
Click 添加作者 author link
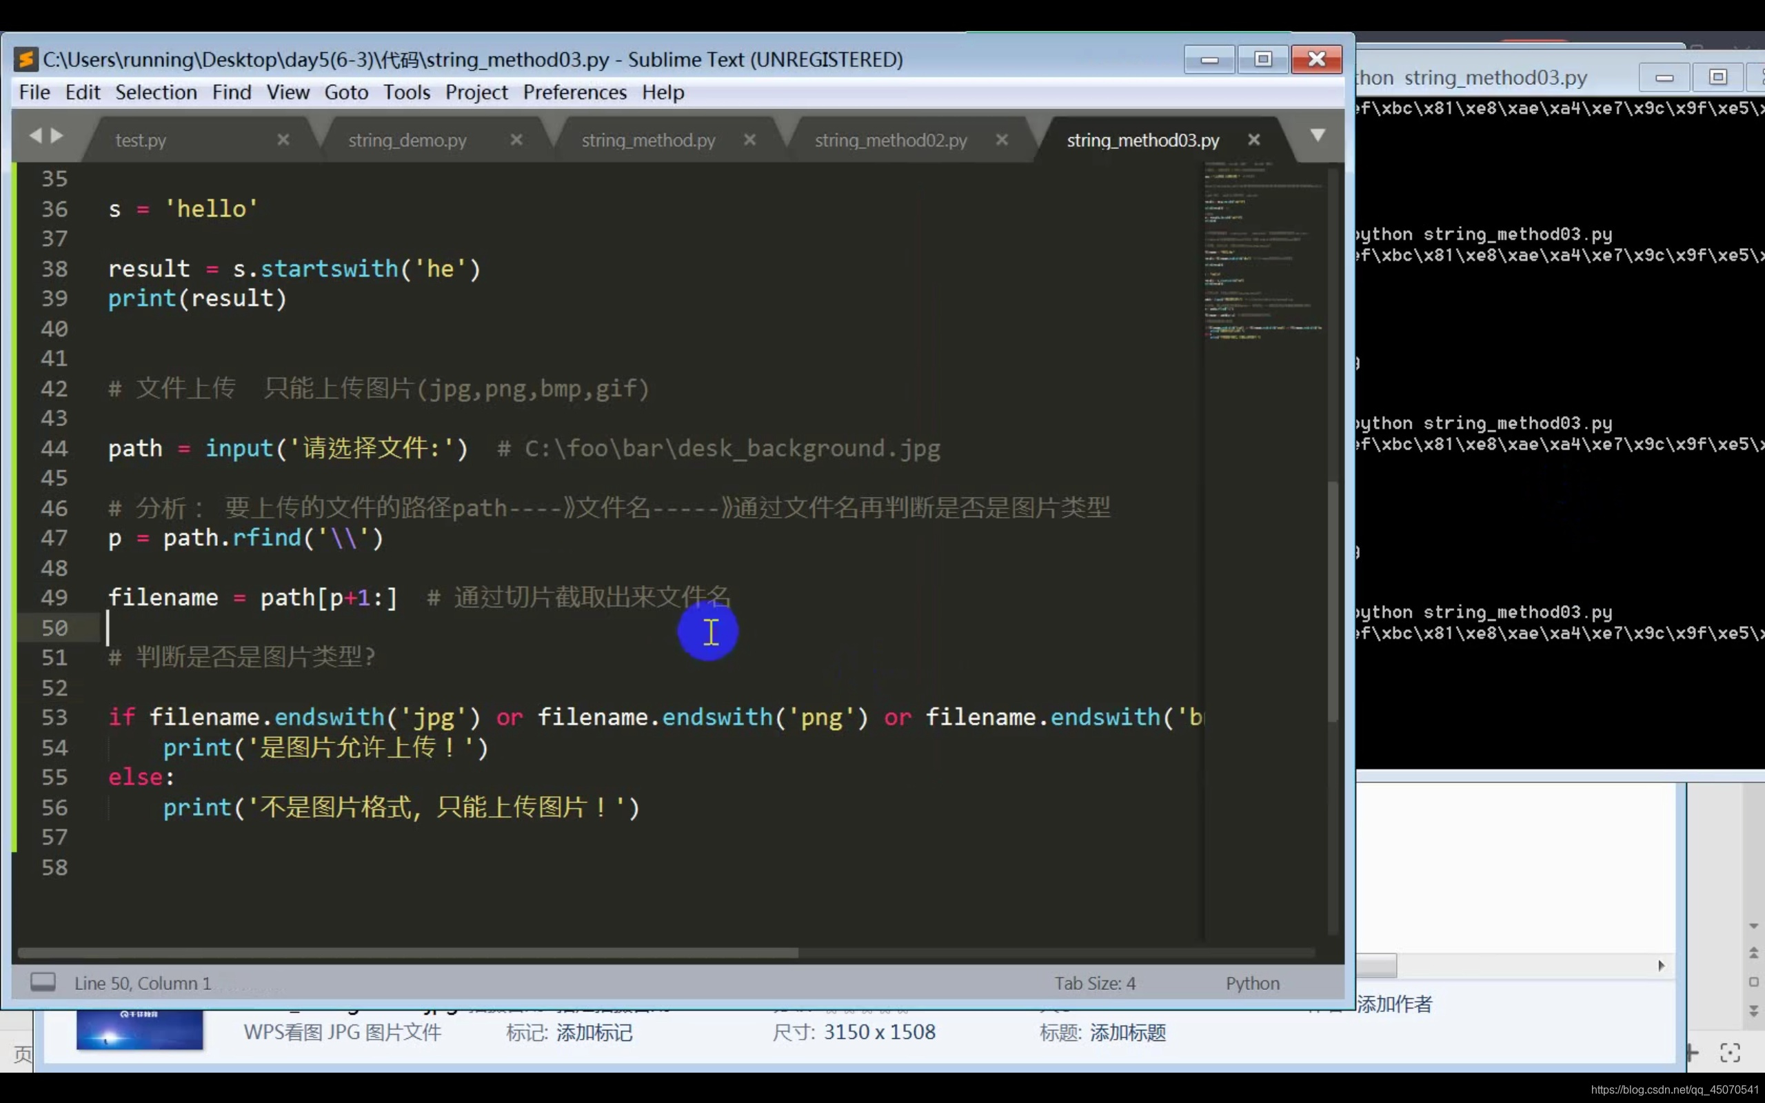[1394, 1004]
